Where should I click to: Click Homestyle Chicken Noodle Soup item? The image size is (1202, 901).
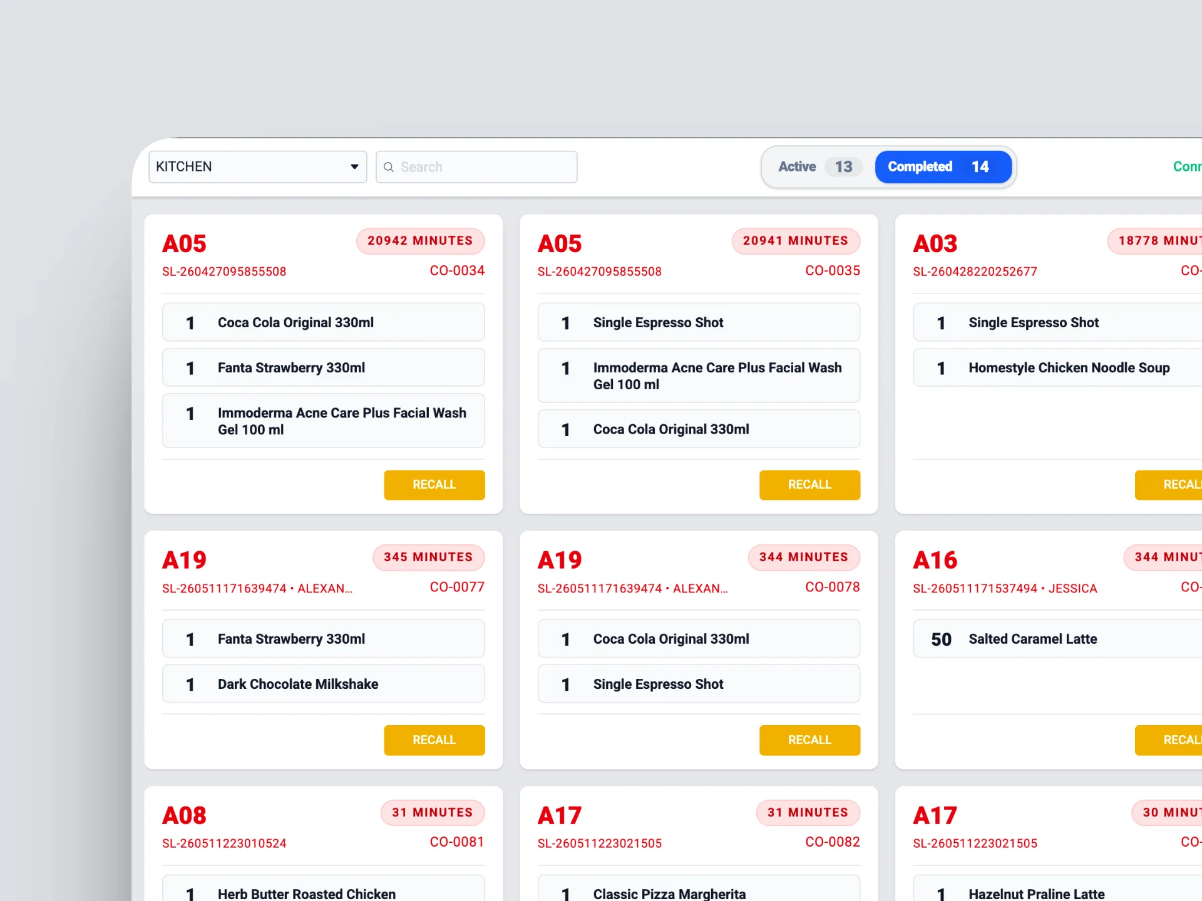pyautogui.click(x=1057, y=368)
